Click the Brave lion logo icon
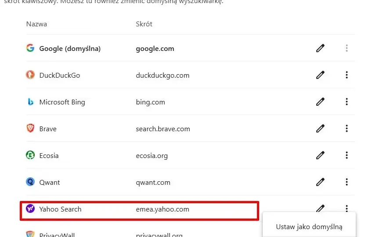365x237 pixels. pos(30,129)
